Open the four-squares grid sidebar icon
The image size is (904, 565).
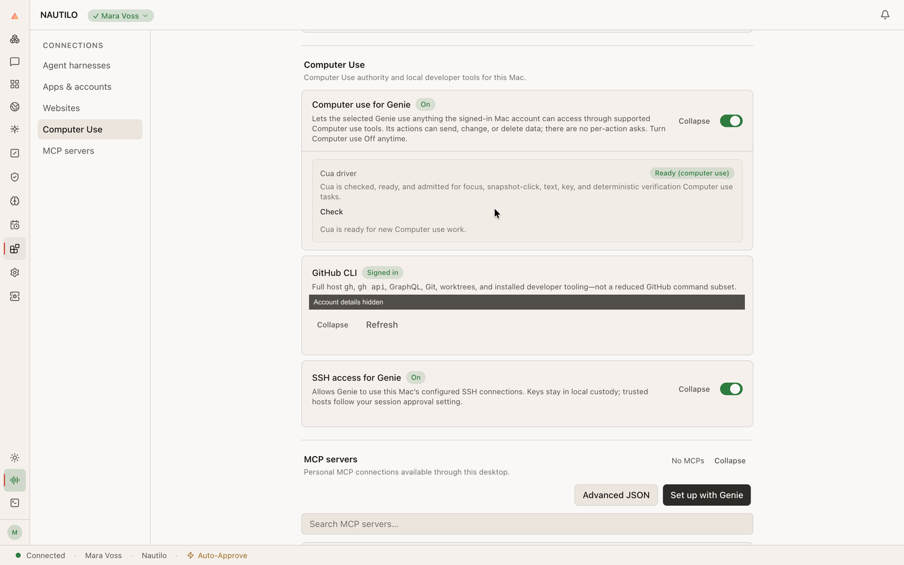coord(15,84)
